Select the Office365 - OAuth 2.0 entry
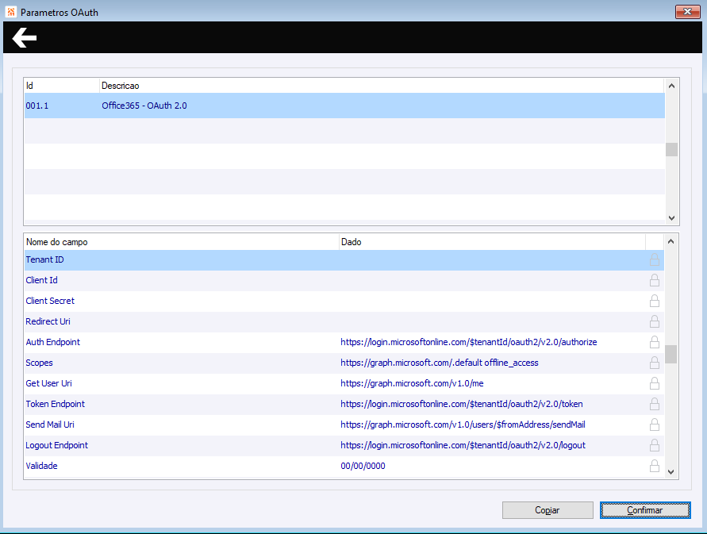The width and height of the screenshot is (707, 534). (144, 106)
